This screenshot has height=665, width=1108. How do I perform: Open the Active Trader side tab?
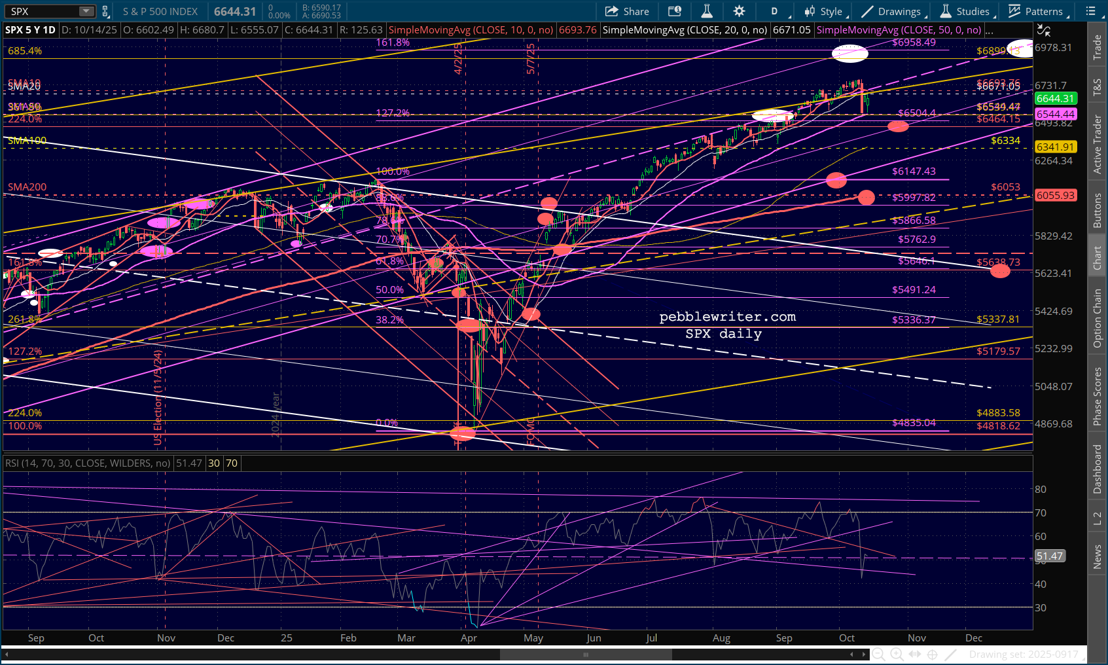coord(1098,144)
